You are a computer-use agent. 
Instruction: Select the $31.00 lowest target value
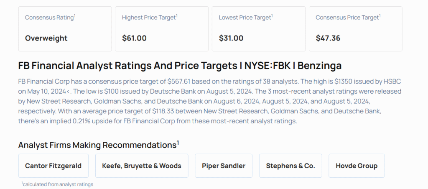[231, 38]
